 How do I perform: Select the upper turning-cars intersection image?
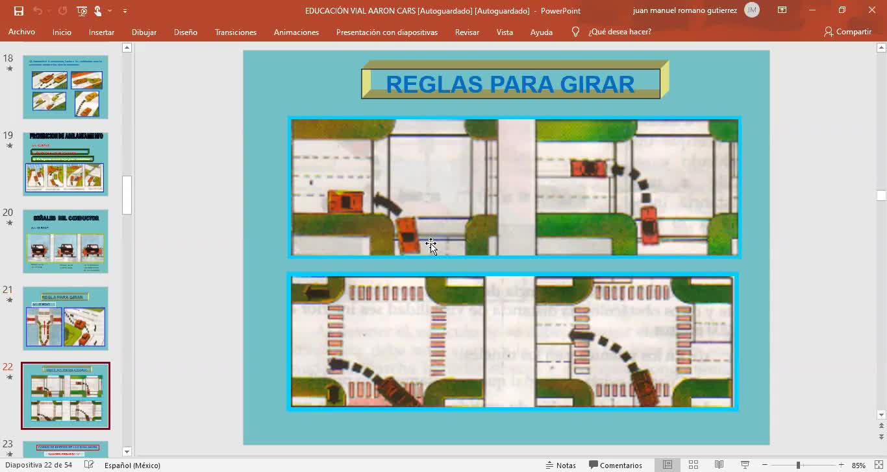click(x=514, y=187)
